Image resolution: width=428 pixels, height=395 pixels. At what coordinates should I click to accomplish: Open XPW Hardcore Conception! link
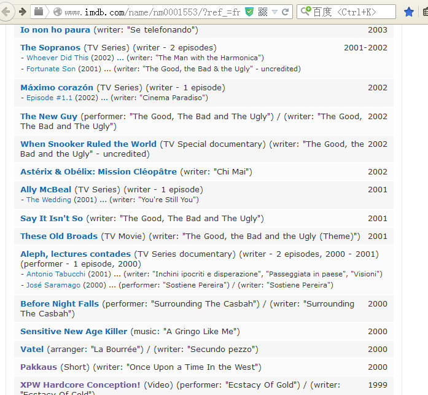click(x=80, y=385)
